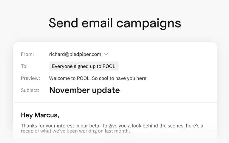Screen dimensions: 229x143
Task: Click the Everyone signed up to POOL chip
Action: (x=83, y=66)
